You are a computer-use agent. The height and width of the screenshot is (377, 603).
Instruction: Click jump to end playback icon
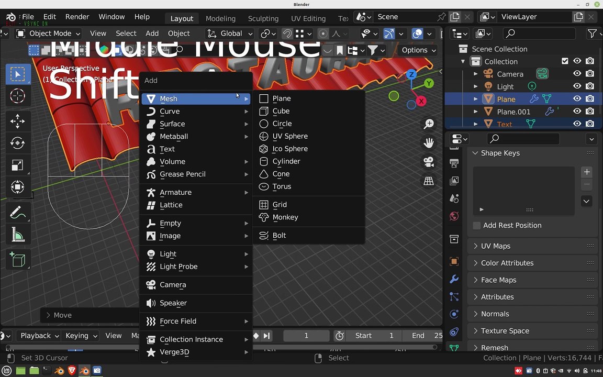click(266, 336)
